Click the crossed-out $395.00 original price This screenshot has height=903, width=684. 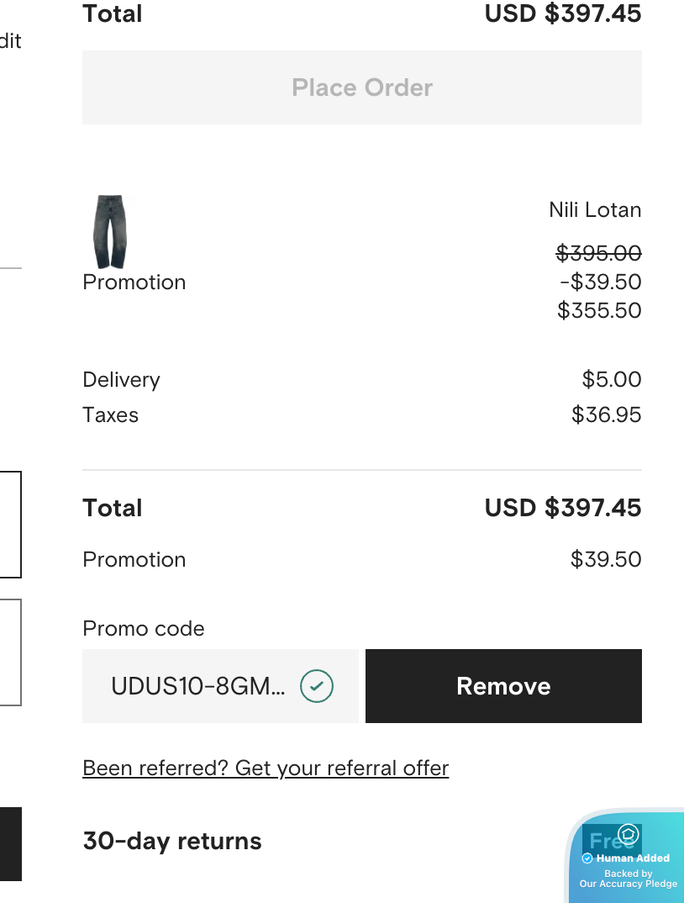(599, 252)
